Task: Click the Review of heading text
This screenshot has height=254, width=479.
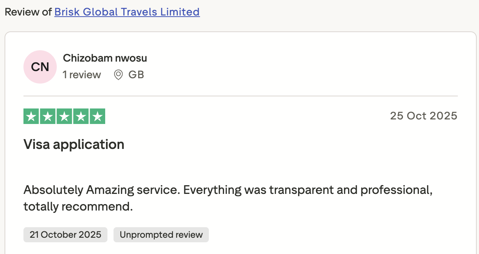Action: 28,12
